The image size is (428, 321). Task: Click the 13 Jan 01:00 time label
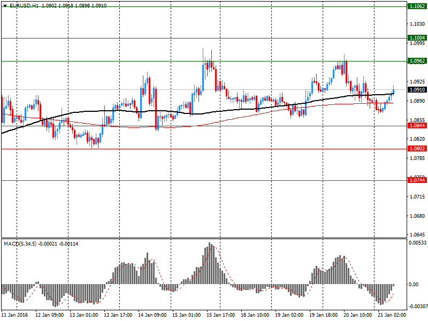83,315
